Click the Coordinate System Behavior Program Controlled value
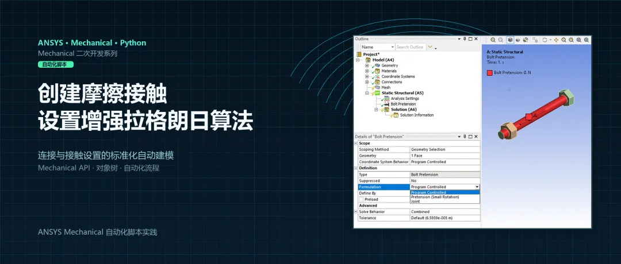The height and width of the screenshot is (264, 621). pyautogui.click(x=444, y=162)
